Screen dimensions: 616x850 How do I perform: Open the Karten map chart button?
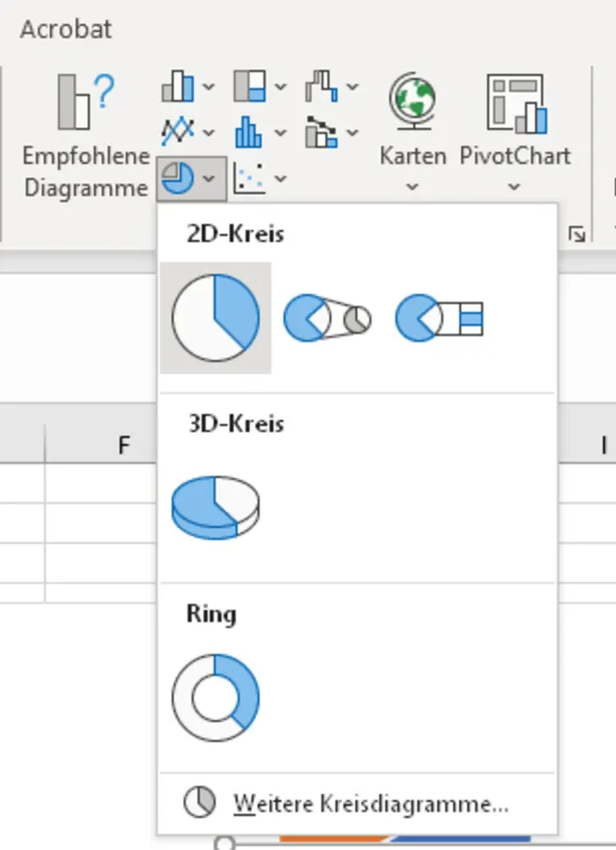coord(413,127)
